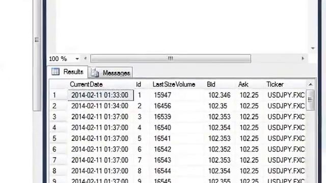Click Ticker USDJPY.FXC in row 1
326x183 pixels.
click(x=286, y=95)
